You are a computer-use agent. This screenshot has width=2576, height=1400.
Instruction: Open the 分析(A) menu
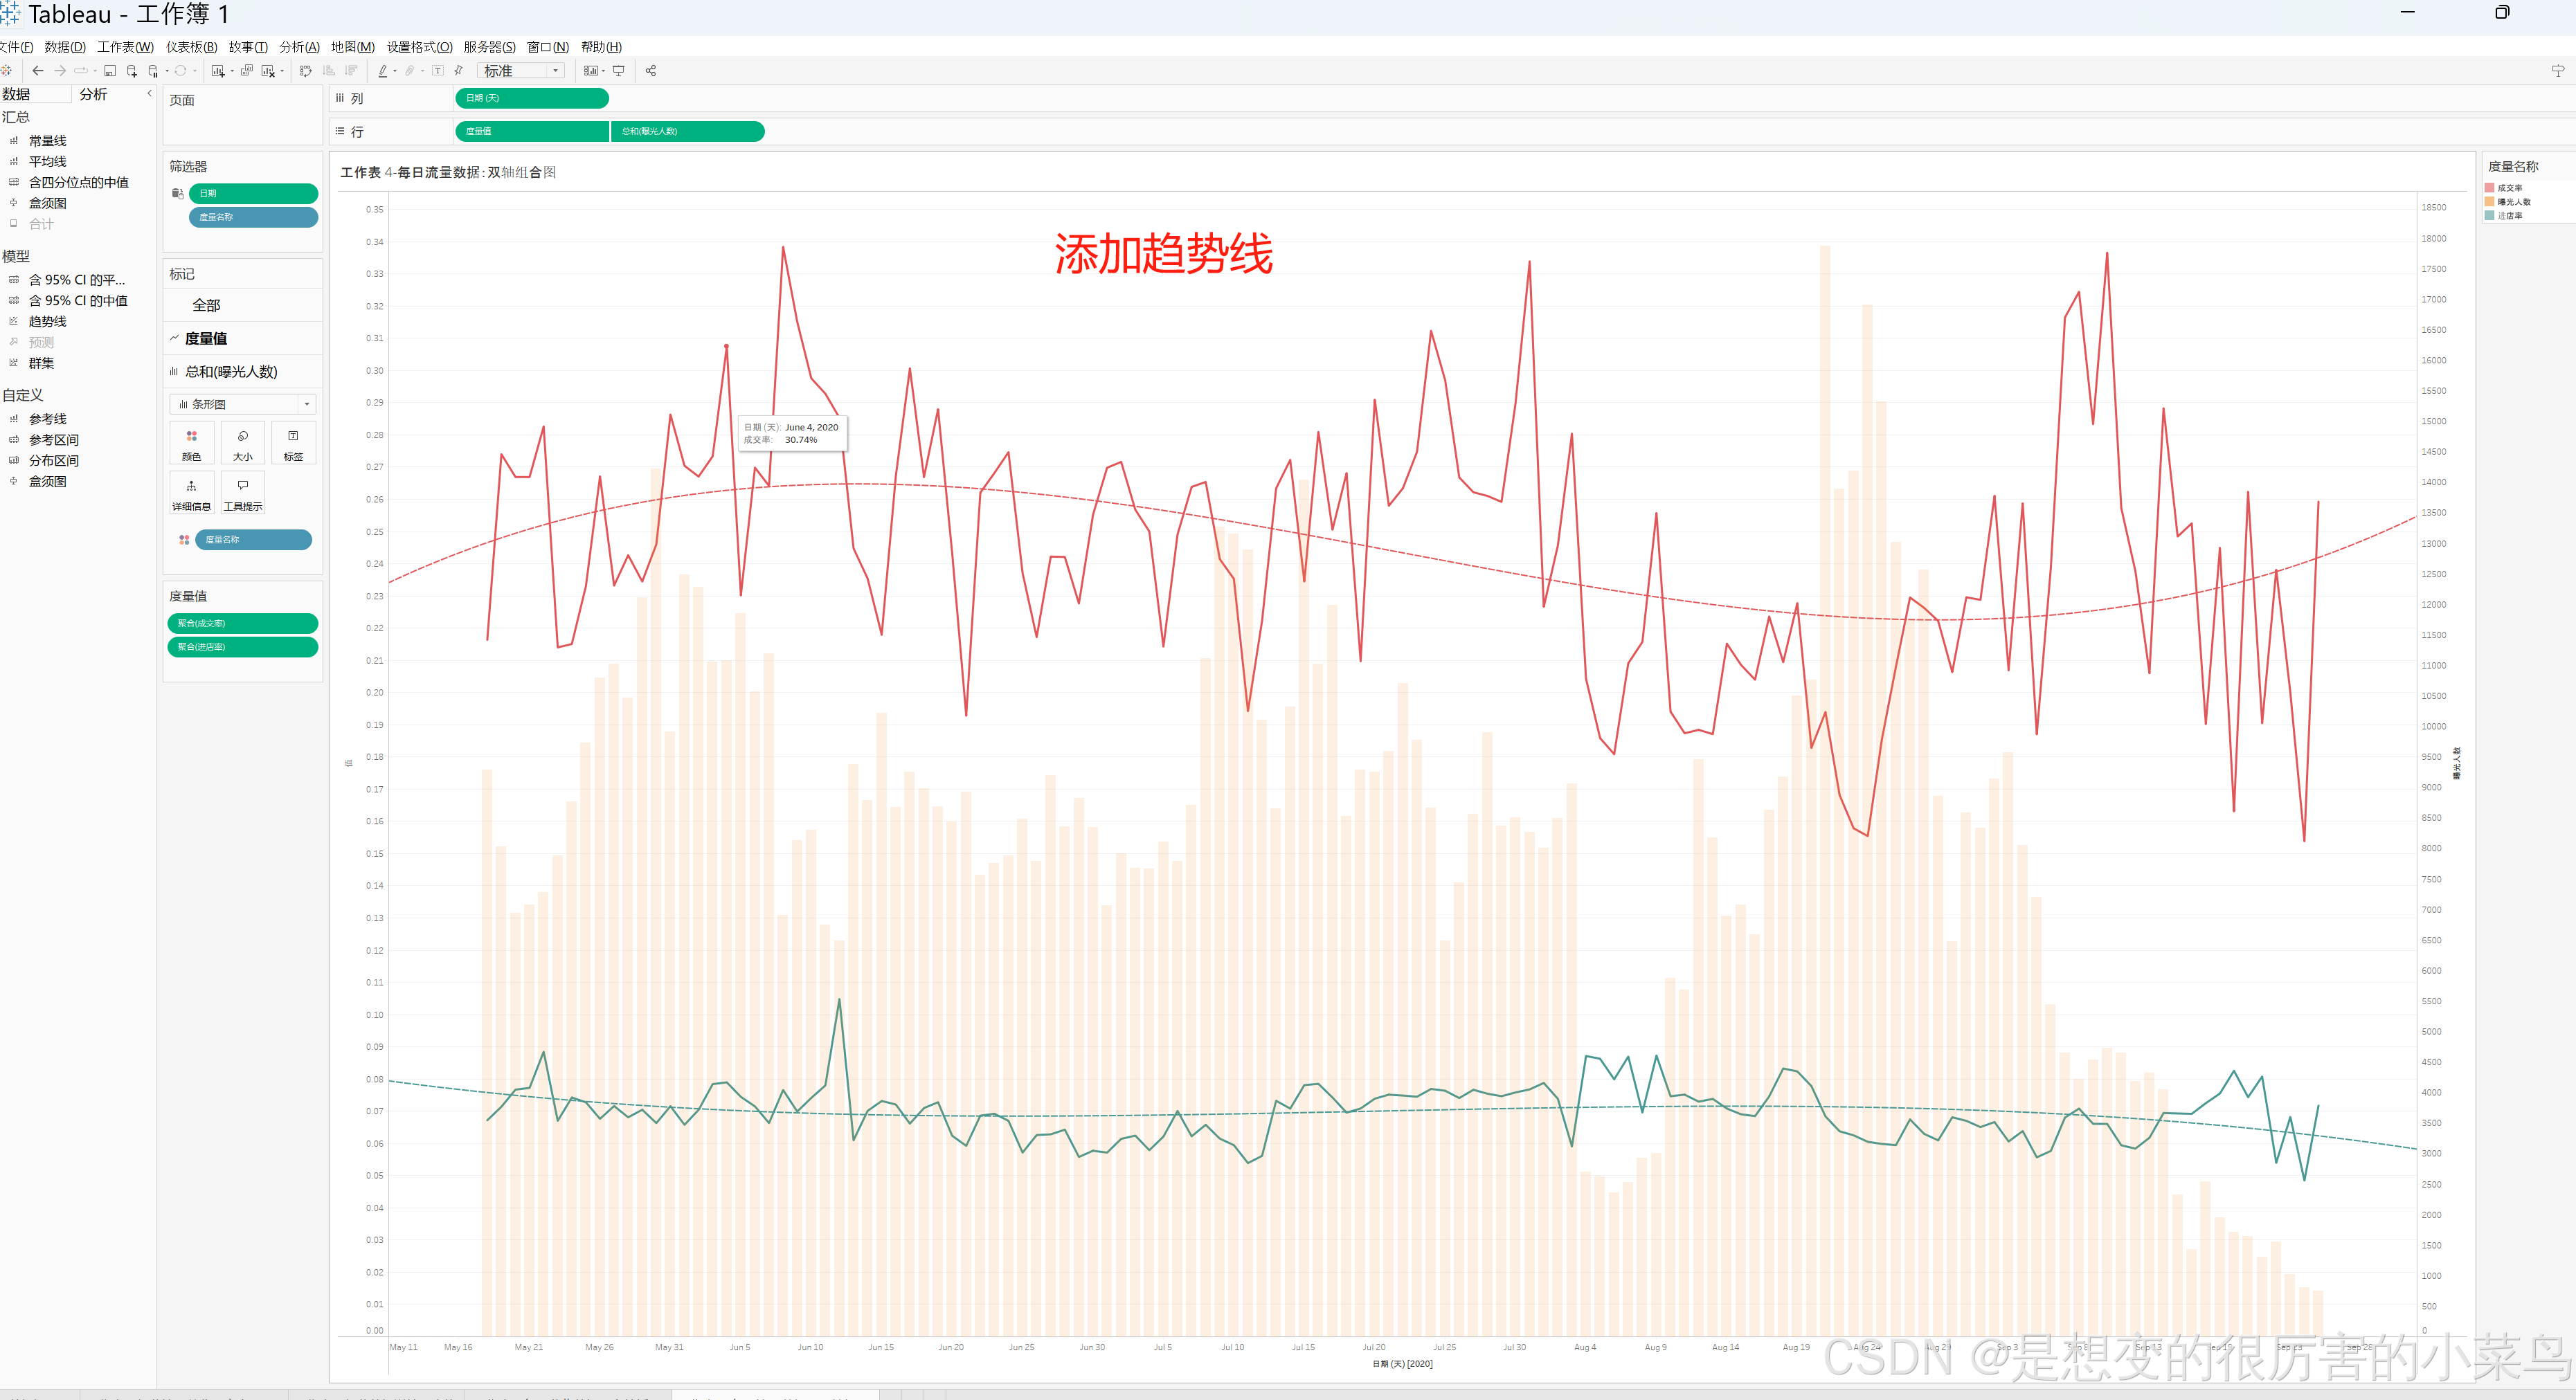(299, 47)
